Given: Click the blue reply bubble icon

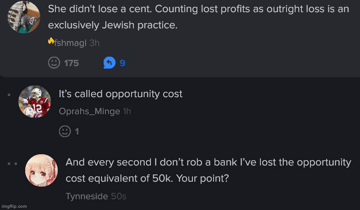Looking at the screenshot, I should [109, 63].
